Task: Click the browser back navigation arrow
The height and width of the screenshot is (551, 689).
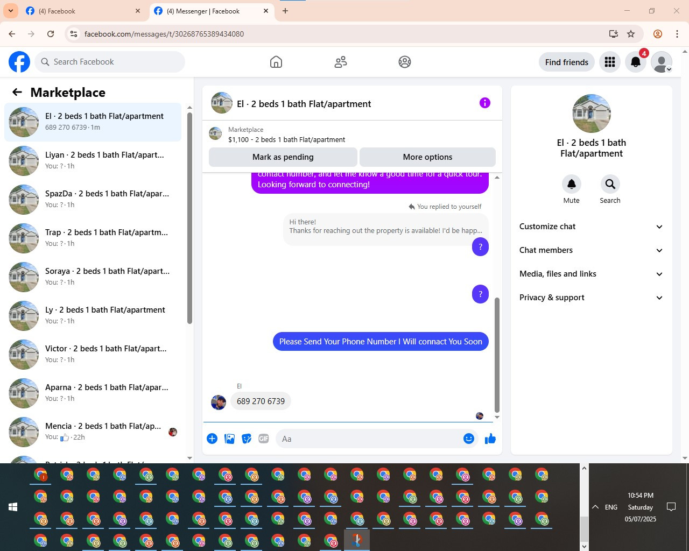Action: click(x=12, y=33)
